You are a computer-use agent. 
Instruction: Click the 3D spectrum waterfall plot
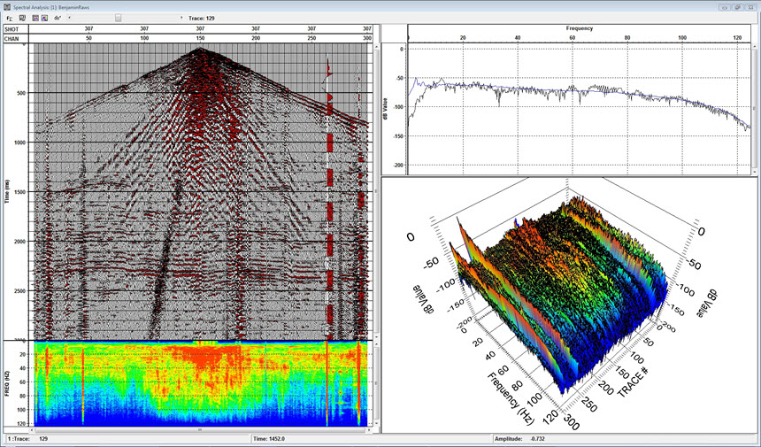click(x=570, y=304)
